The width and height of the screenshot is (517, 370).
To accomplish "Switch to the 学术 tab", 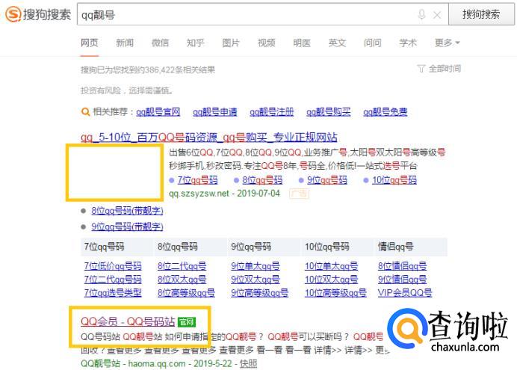I will (x=408, y=43).
